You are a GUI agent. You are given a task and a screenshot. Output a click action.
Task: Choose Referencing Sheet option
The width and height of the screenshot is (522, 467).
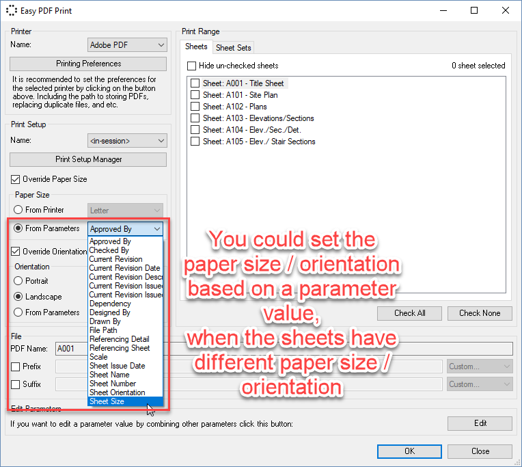126,348
